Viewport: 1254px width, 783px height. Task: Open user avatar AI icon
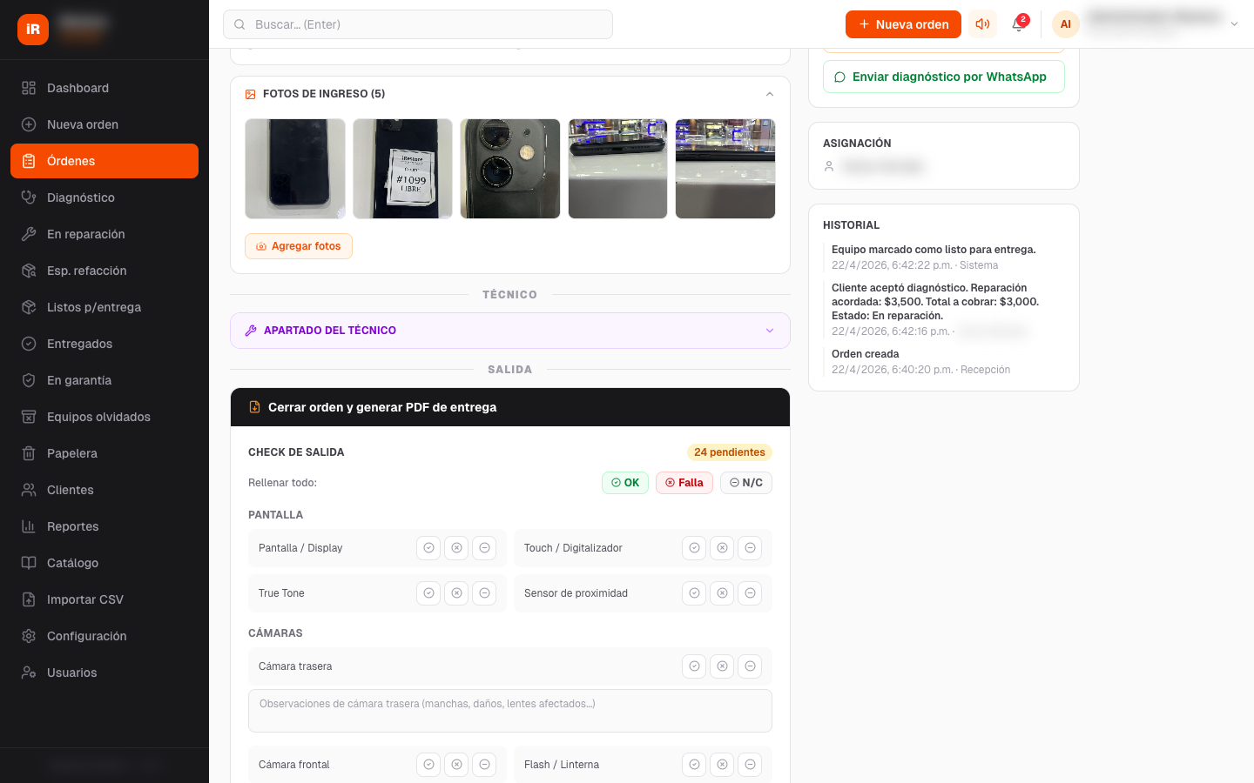point(1065,24)
